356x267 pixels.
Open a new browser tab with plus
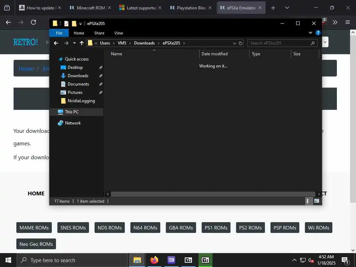click(x=273, y=8)
